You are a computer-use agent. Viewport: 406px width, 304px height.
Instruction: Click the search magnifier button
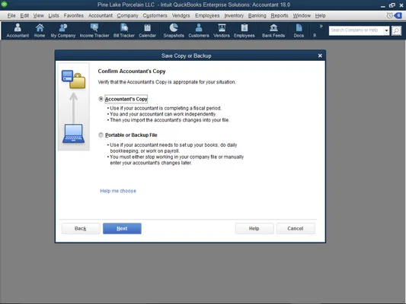[x=396, y=30]
